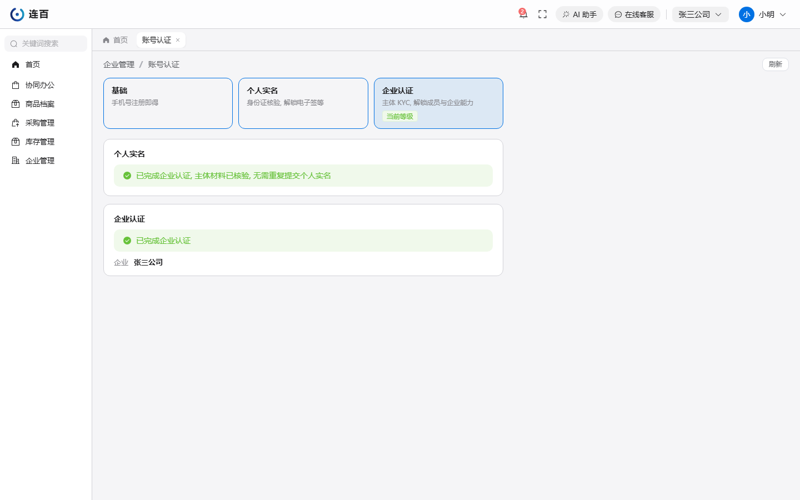Screen dimensions: 800x500
Task: Click the 个人实名 section heading
Action: point(129,154)
